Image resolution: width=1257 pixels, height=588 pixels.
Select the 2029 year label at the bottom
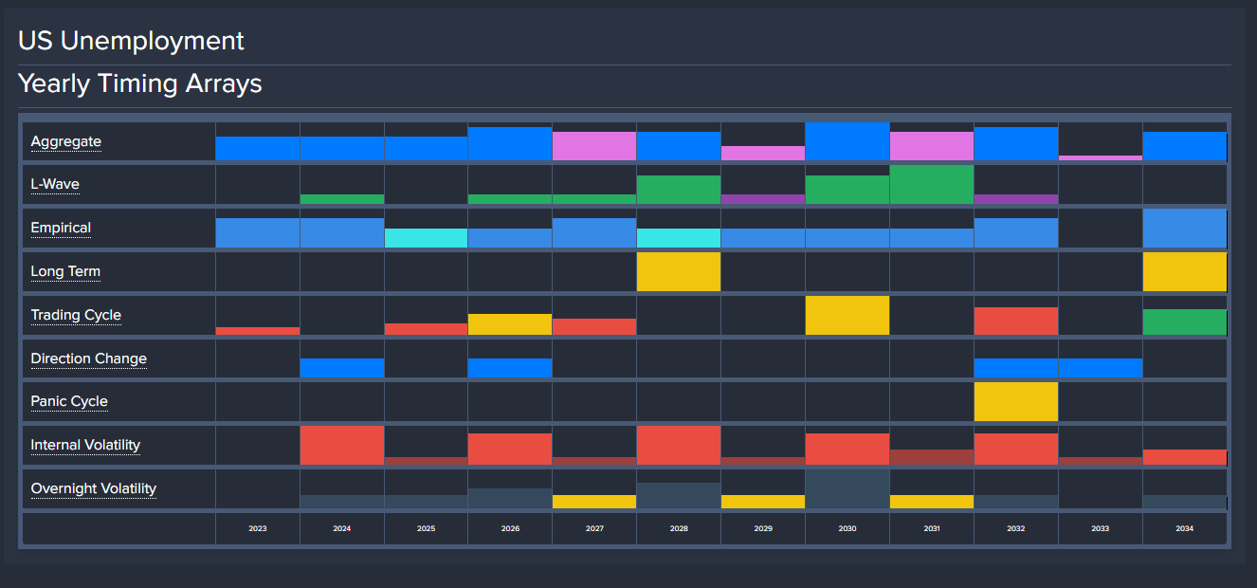click(763, 528)
